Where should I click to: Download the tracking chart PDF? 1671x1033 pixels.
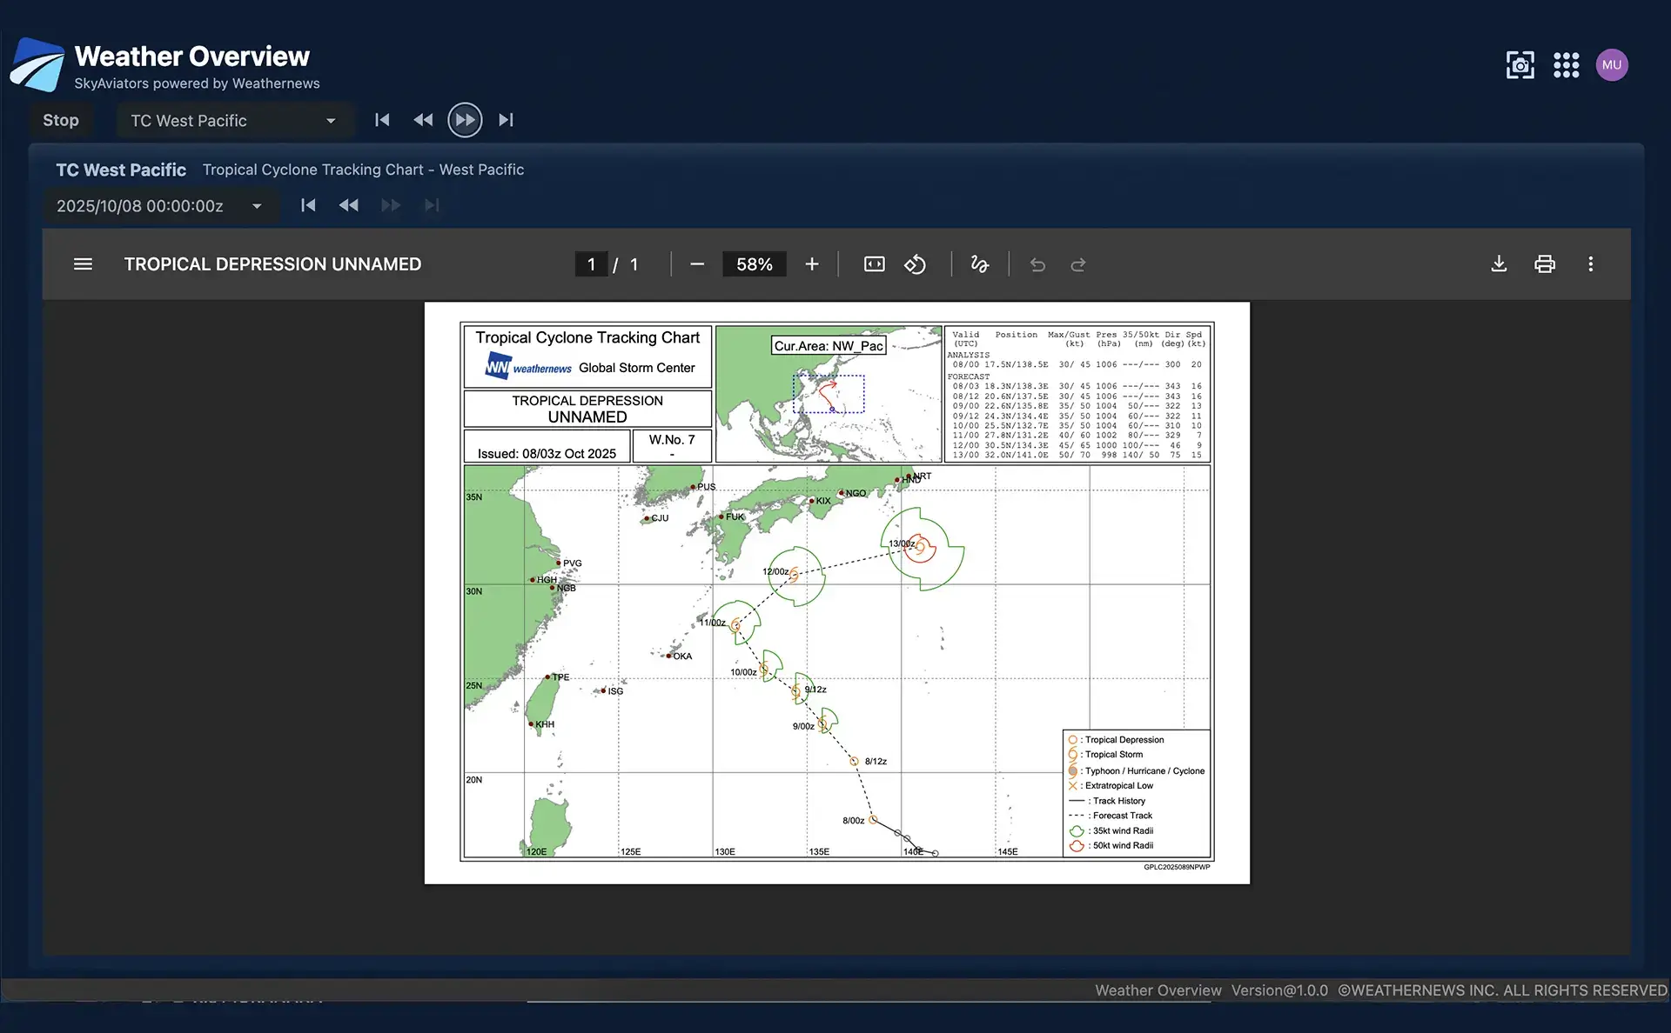(1499, 264)
